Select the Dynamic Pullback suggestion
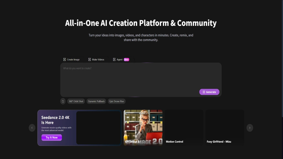The height and width of the screenshot is (159, 283). 96,101
